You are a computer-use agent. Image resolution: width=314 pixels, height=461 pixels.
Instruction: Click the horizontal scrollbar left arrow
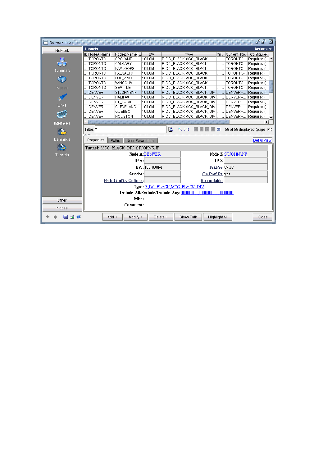coord(86,122)
